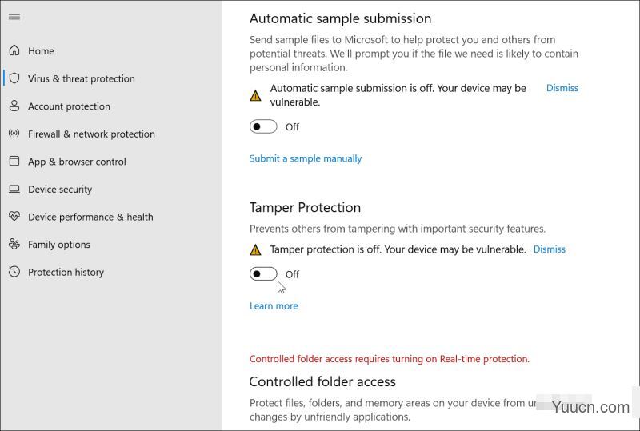Viewport: 640px width, 431px height.
Task: Go to Protection history in sidebar
Action: pos(66,272)
